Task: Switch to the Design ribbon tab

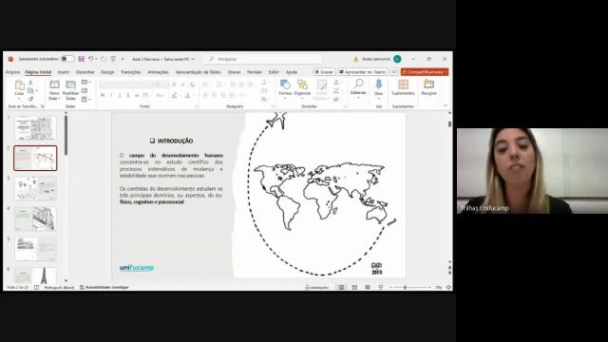Action: click(107, 72)
